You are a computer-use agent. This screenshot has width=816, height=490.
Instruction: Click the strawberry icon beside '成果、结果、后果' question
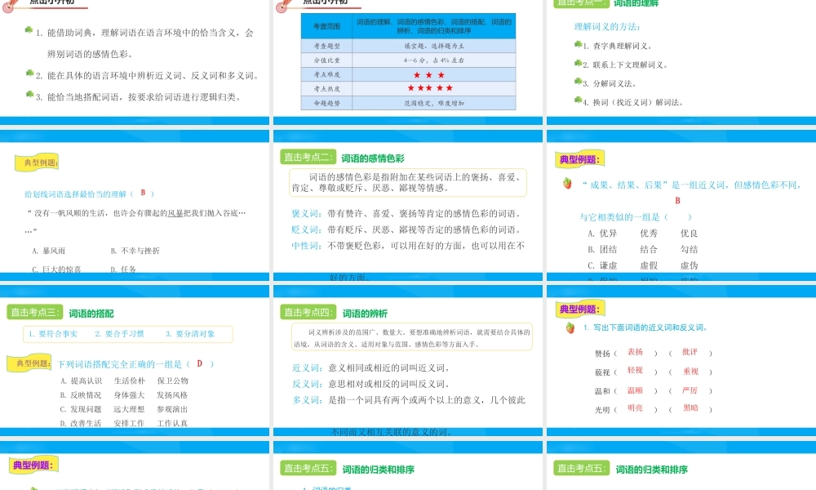[567, 183]
